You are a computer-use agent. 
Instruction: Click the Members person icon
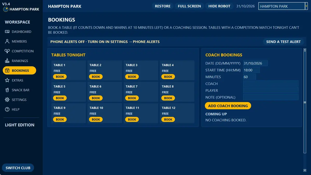coord(7,41)
